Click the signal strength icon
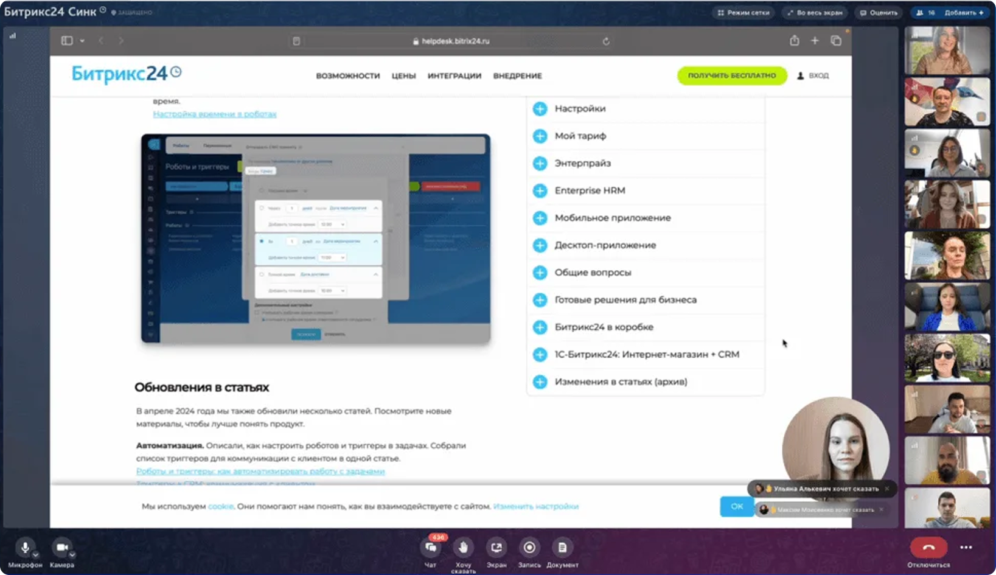This screenshot has height=575, width=996. (x=12, y=36)
